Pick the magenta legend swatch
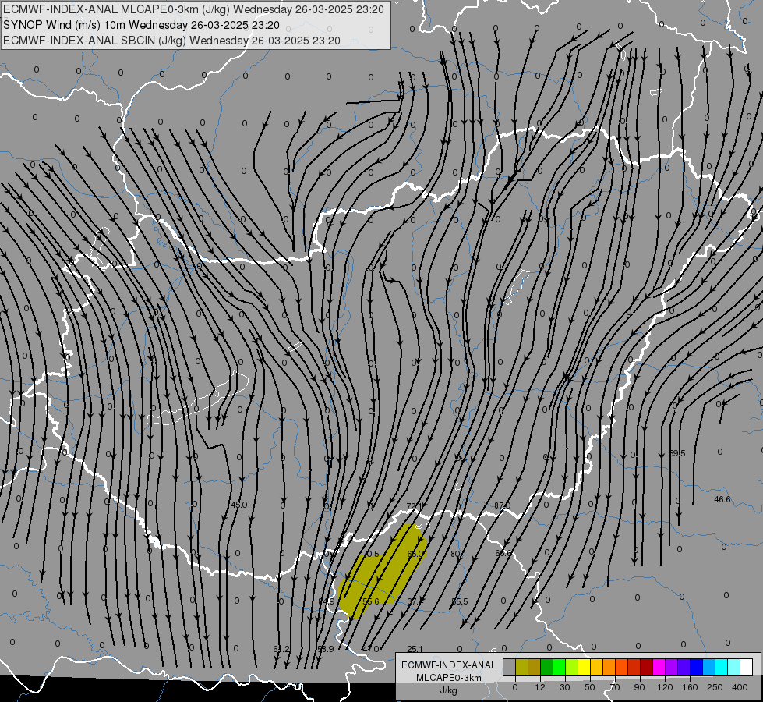This screenshot has height=702, width=763. pos(659,667)
